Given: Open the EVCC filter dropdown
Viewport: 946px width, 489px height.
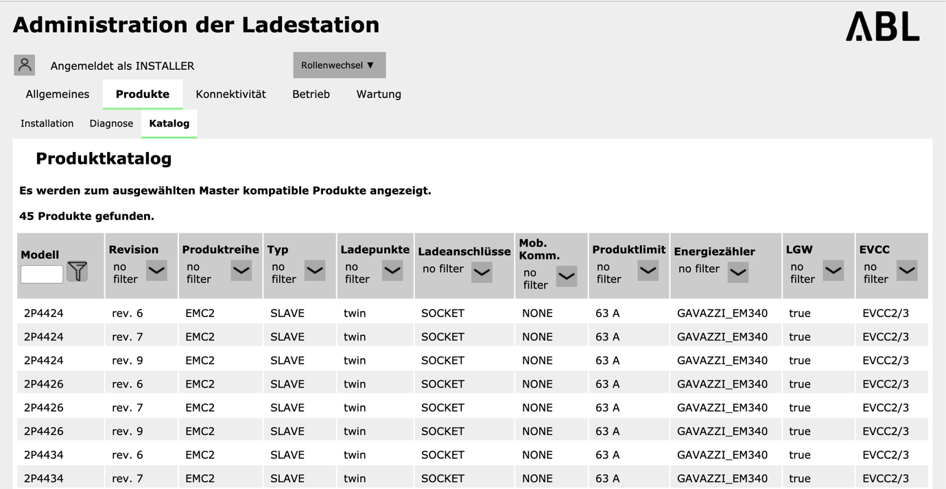Looking at the screenshot, I should click(x=907, y=271).
